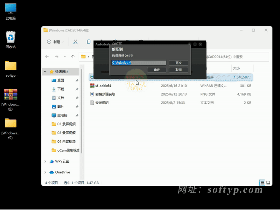This screenshot has width=280, height=210.
Task: Unpin 下载 pin icon
Action: pyautogui.click(x=77, y=89)
